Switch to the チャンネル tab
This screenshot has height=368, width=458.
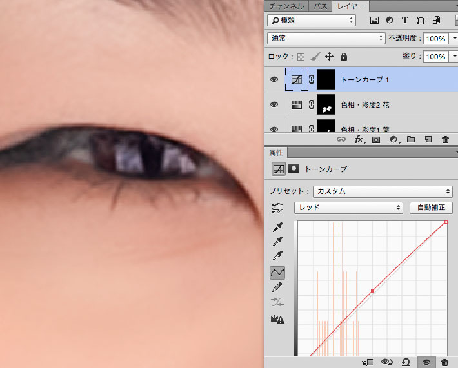287,6
